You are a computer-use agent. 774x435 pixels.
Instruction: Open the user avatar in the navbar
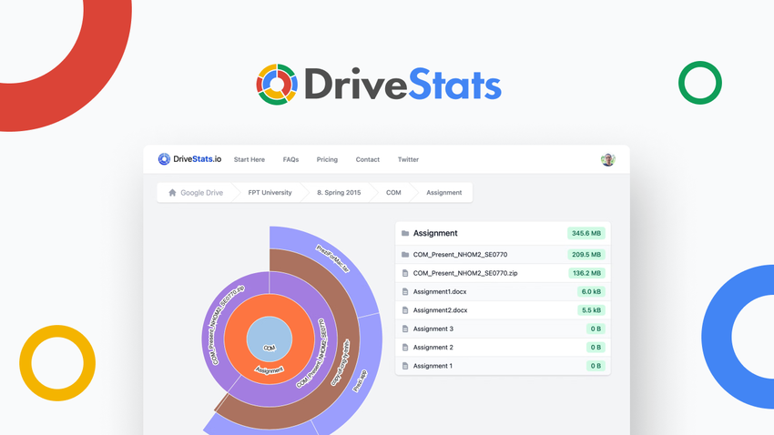[x=607, y=160]
